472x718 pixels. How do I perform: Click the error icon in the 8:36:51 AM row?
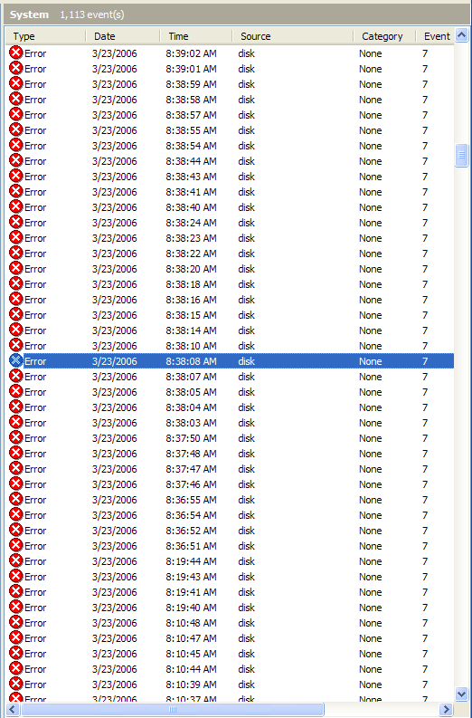click(x=16, y=545)
